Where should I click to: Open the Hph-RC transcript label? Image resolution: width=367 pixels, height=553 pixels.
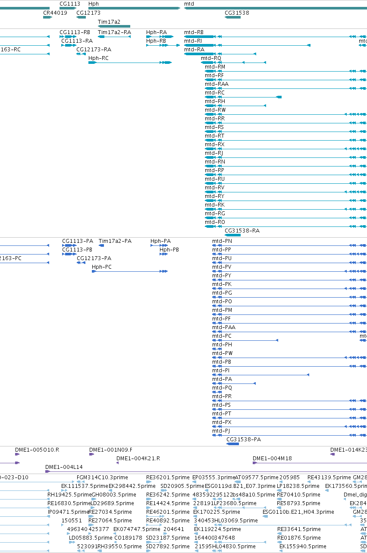click(99, 58)
